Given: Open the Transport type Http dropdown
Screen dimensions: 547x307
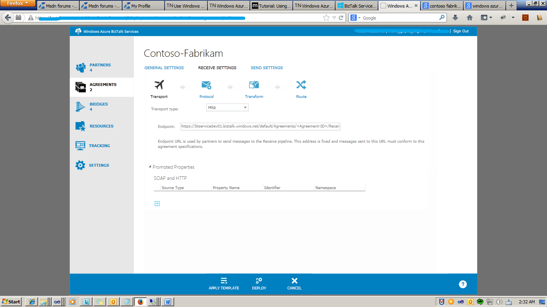Looking at the screenshot, I should tap(227, 108).
